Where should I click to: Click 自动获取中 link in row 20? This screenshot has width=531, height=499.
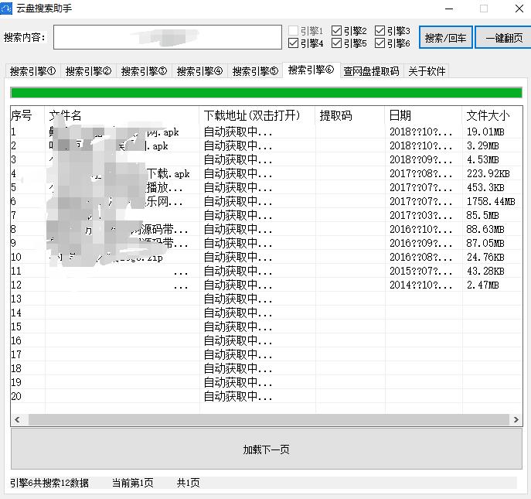238,396
